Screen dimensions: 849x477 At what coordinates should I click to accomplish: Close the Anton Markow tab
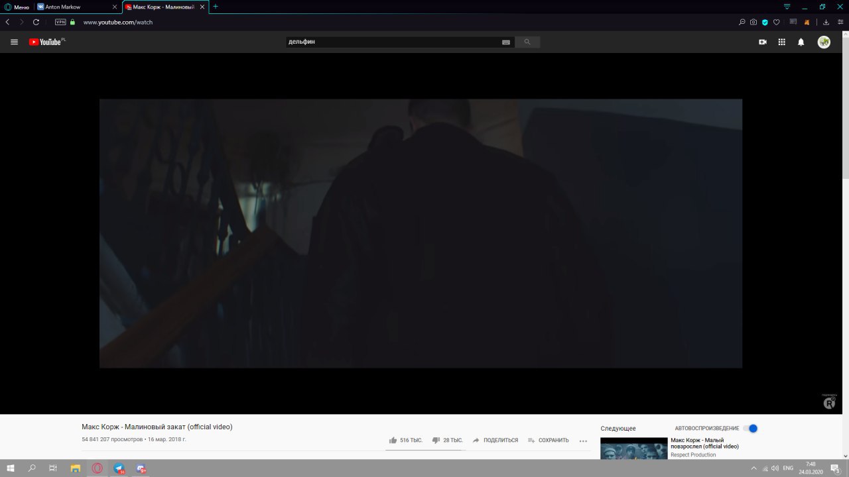click(x=115, y=7)
